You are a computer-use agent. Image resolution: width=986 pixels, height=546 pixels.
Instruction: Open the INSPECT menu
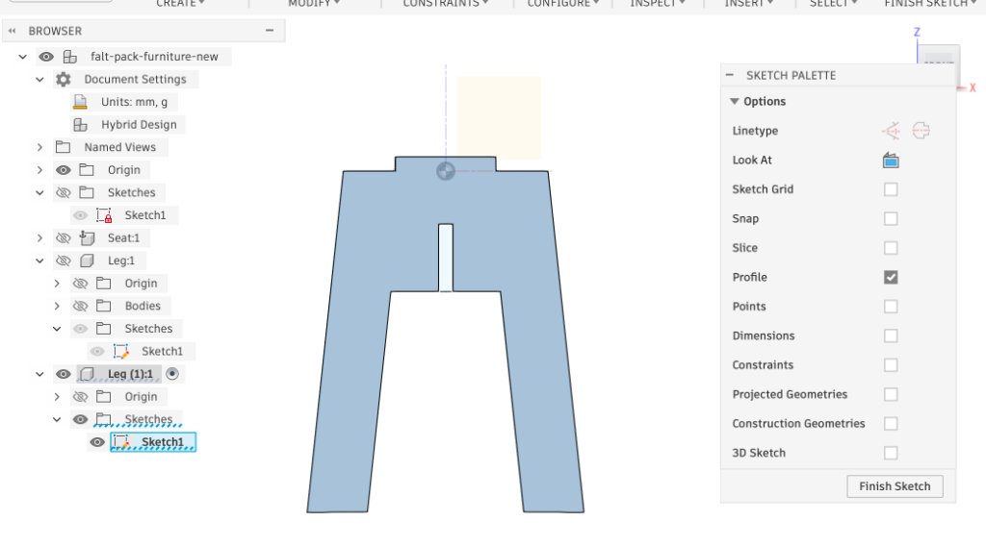[x=658, y=3]
